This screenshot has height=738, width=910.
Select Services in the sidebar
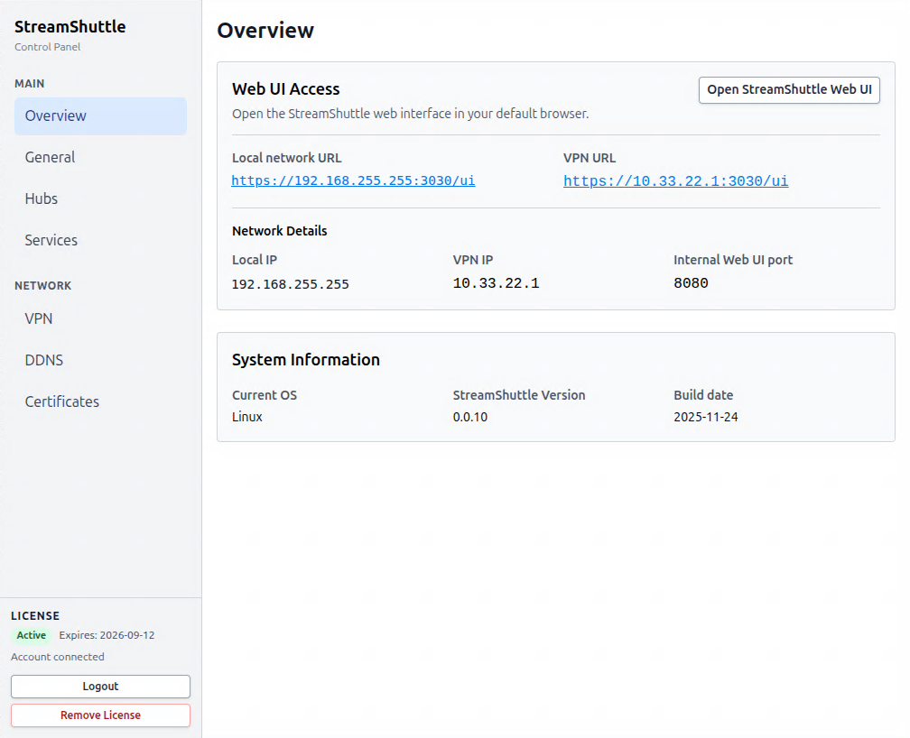(100, 240)
